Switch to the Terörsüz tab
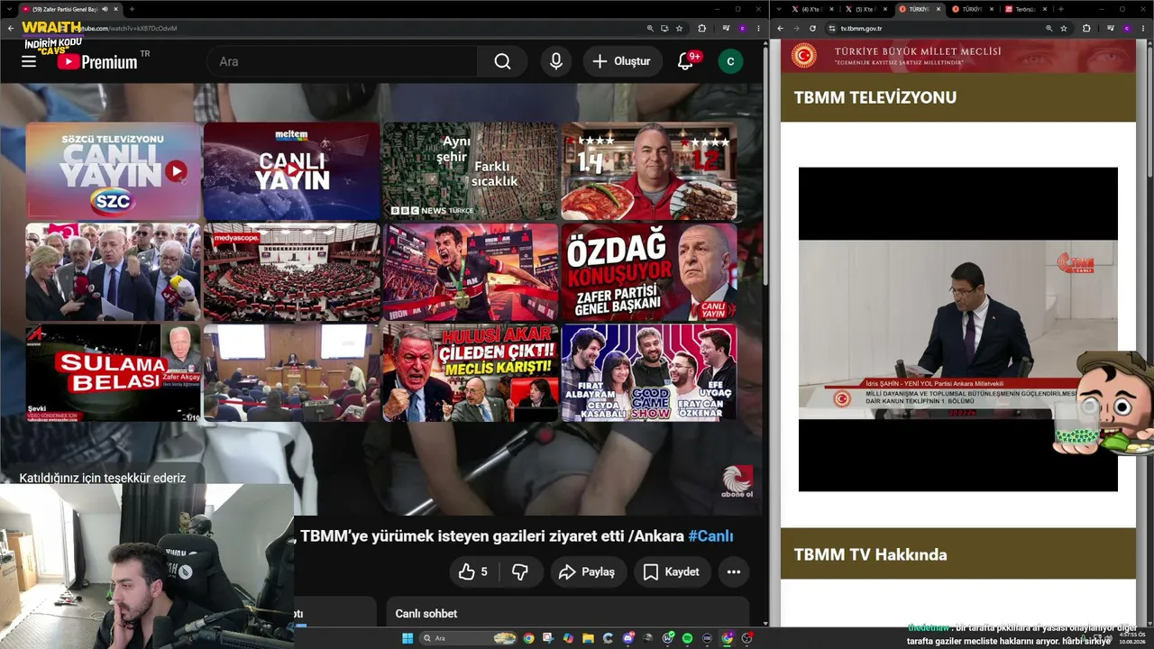 click(x=1026, y=9)
